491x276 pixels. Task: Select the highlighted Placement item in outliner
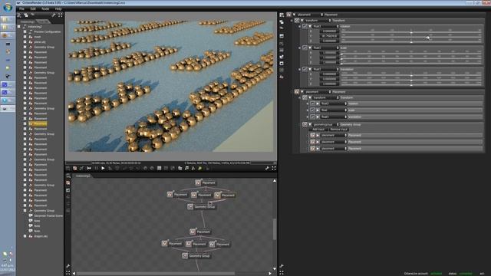pyautogui.click(x=41, y=123)
